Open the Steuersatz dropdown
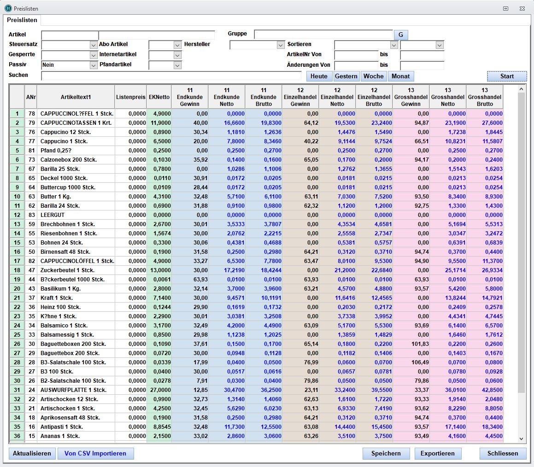The height and width of the screenshot is (467, 534). point(94,45)
